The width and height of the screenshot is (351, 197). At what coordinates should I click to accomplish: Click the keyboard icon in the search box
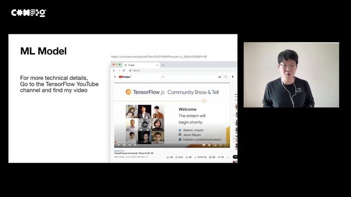[x=219, y=77]
